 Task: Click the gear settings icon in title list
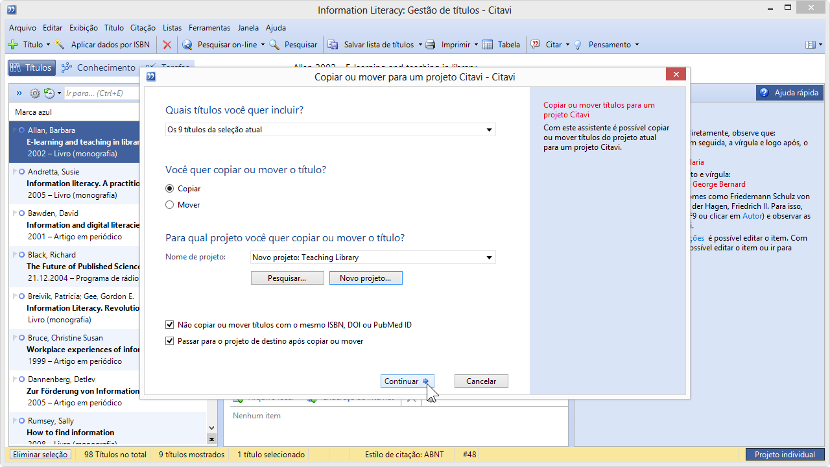(x=35, y=93)
